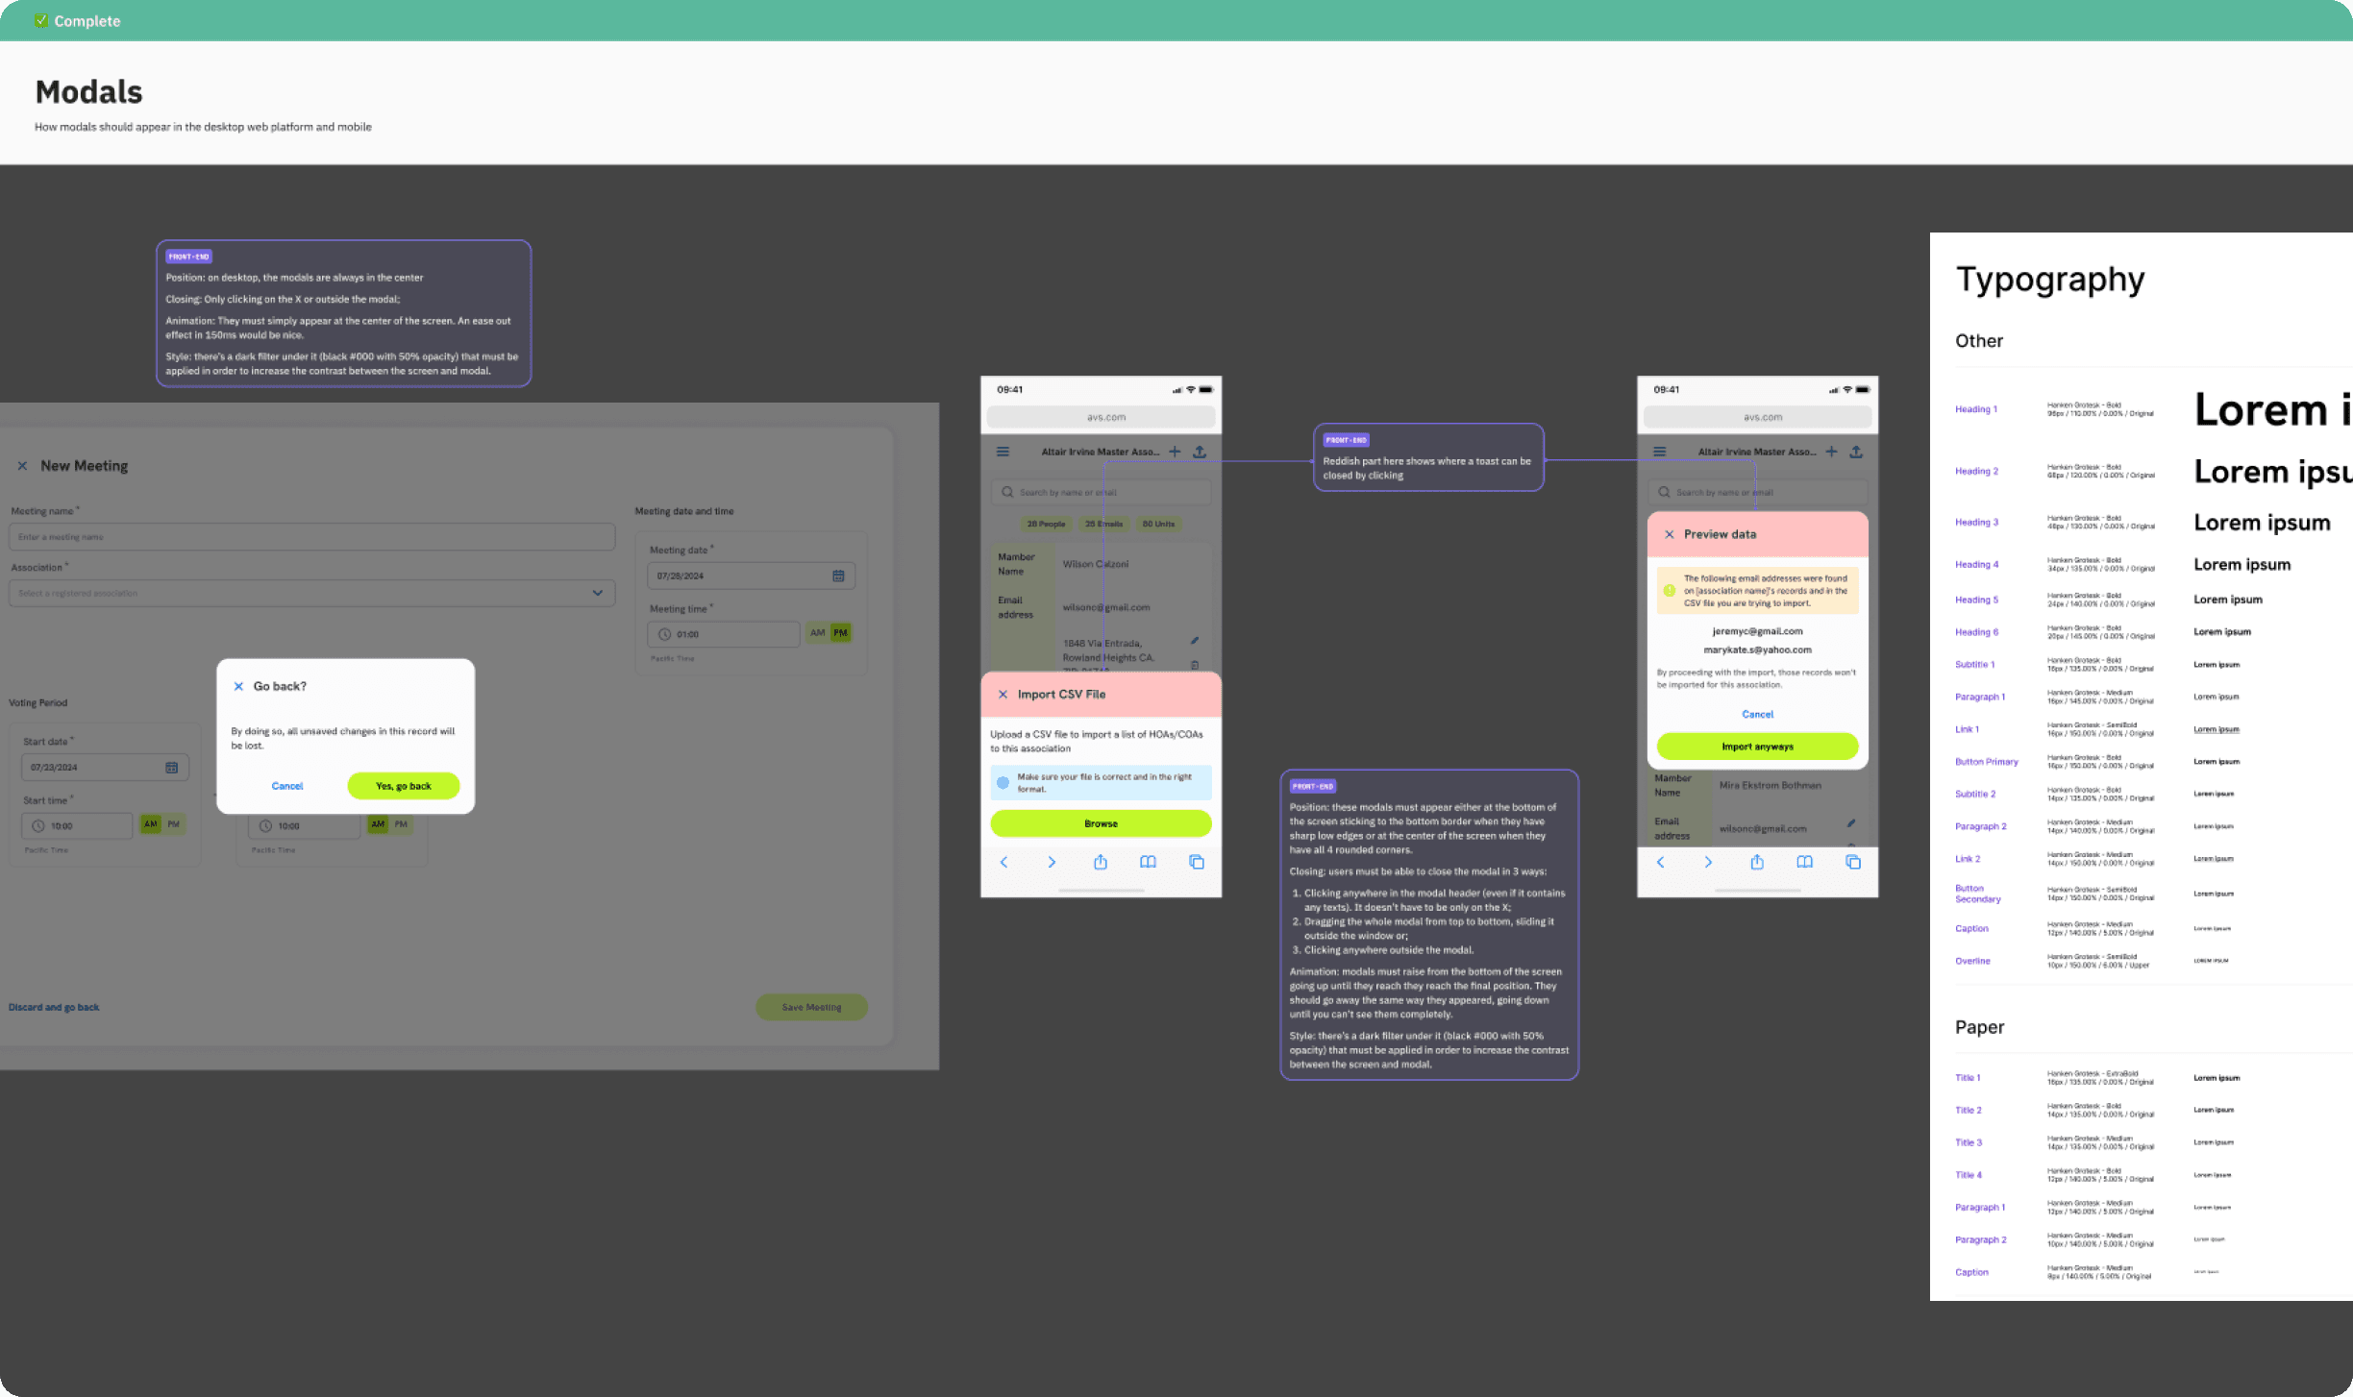This screenshot has width=2353, height=1397.
Task: Click the marykate.s@yahoo.com email text
Action: pyautogui.click(x=1757, y=649)
